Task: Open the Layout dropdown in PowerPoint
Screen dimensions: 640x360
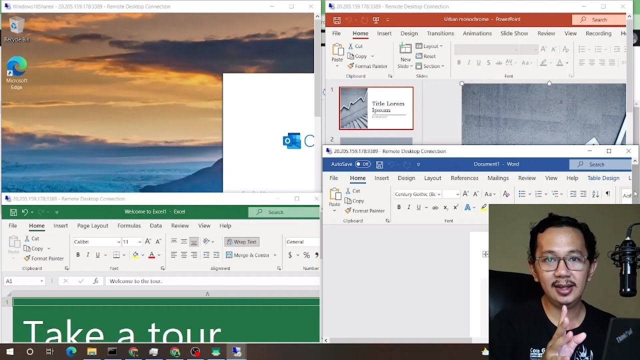Action: click(x=429, y=46)
